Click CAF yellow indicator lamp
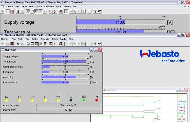Image resolution: width=190 pixels, height=122 pixels. click(x=7, y=100)
